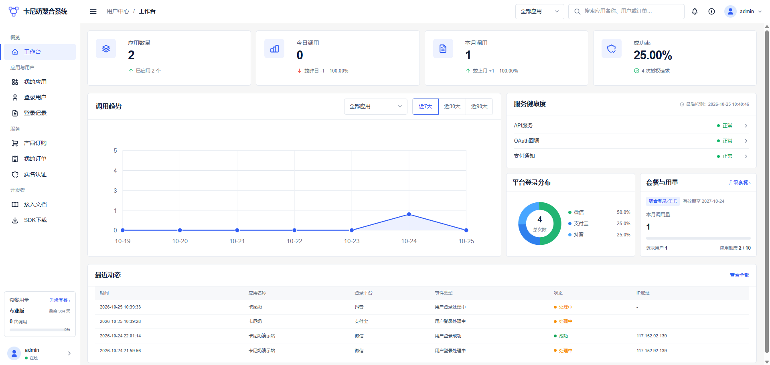This screenshot has height=365, width=770.
Task: Click the 聚合登录-年卡 plan tag
Action: coord(663,201)
